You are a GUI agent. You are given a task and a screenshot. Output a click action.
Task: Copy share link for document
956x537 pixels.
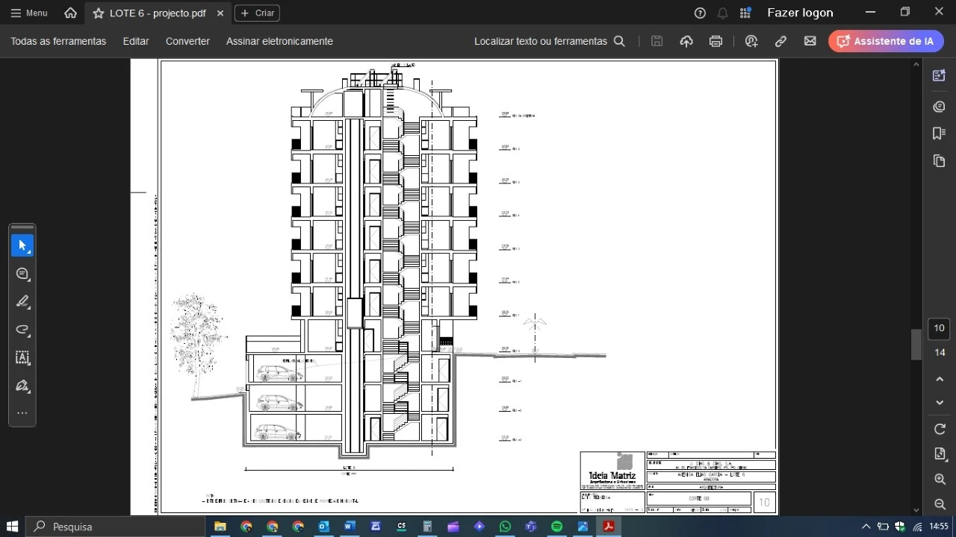(780, 41)
